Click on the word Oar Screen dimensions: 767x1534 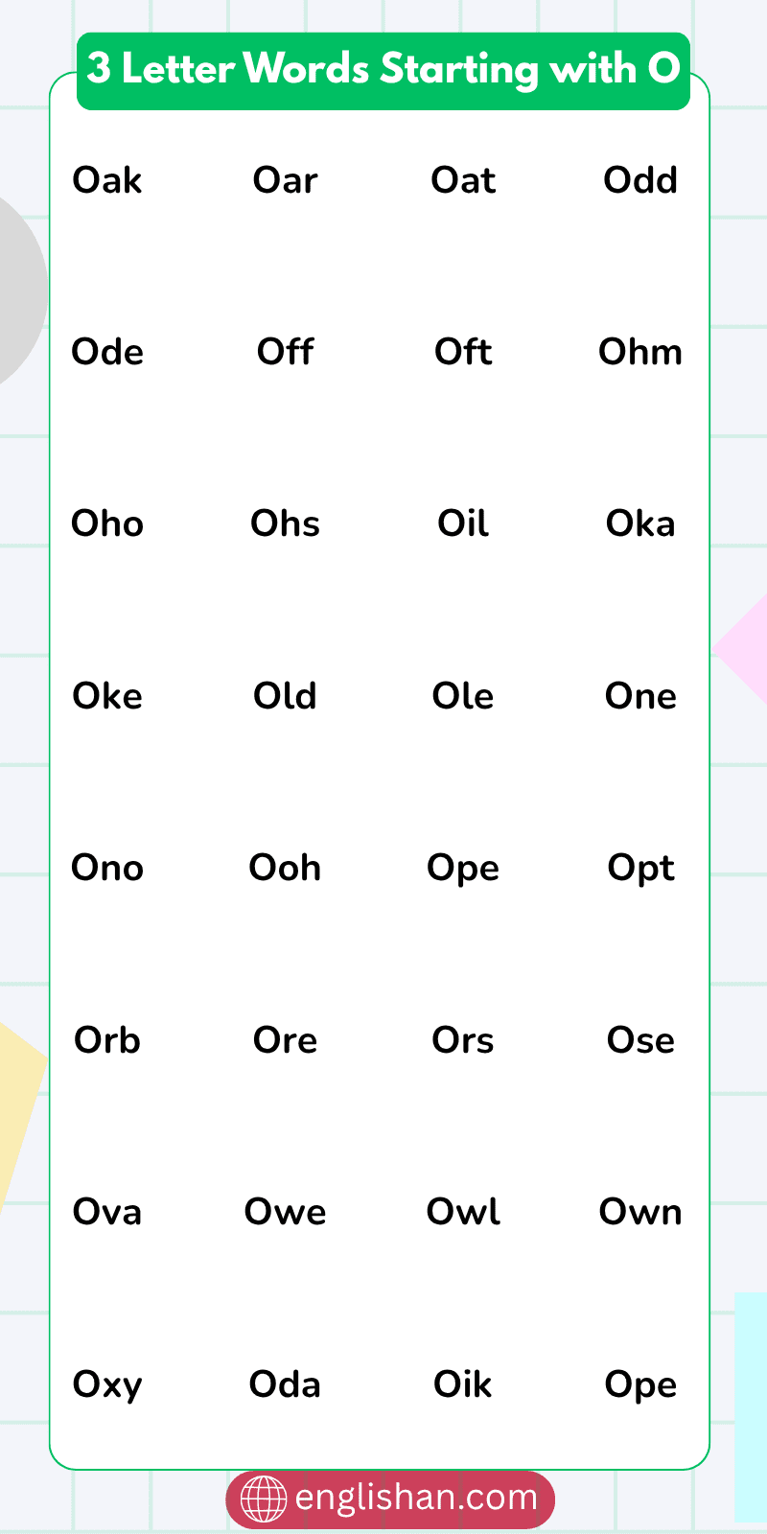tap(285, 180)
